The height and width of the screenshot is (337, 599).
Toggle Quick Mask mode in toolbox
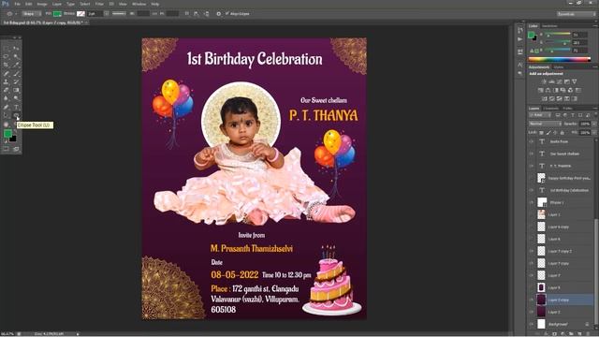[x=7, y=149]
